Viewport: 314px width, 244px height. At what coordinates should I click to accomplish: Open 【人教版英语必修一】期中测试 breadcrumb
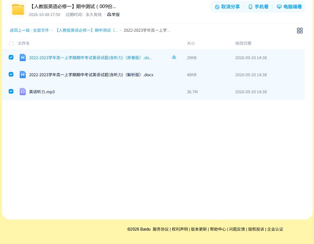coord(86,30)
